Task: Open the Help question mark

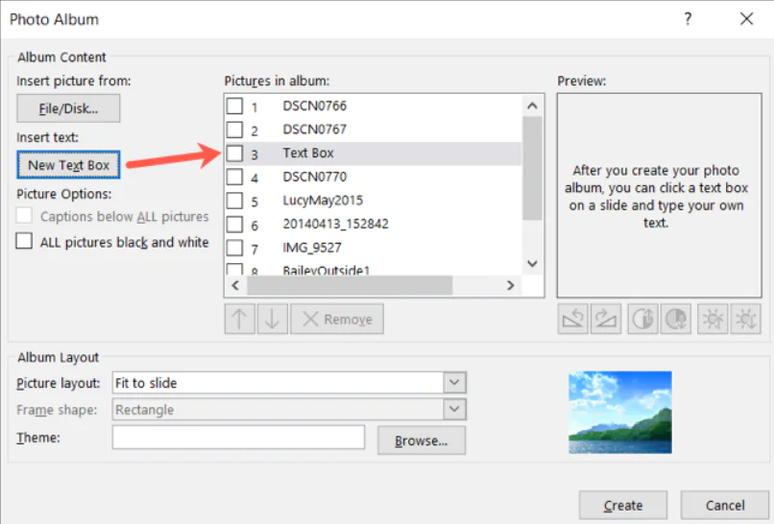Action: [689, 19]
